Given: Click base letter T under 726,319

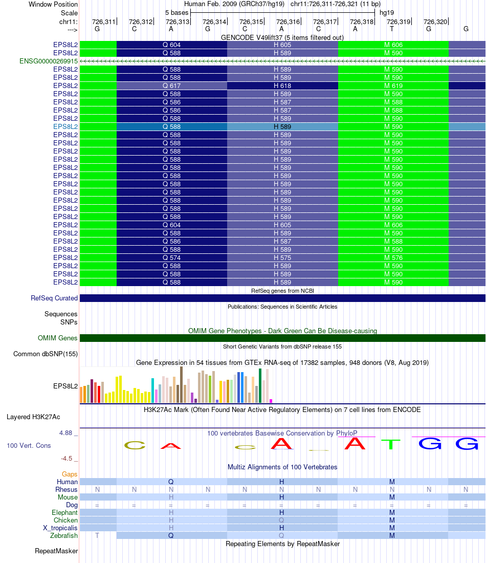Looking at the screenshot, I should pyautogui.click(x=391, y=29).
